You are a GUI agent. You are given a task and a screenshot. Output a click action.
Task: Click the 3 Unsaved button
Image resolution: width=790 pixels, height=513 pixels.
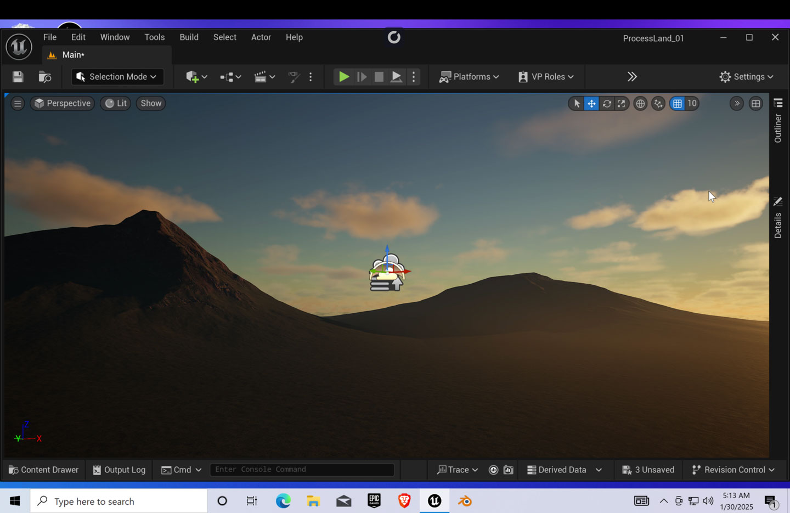click(648, 470)
